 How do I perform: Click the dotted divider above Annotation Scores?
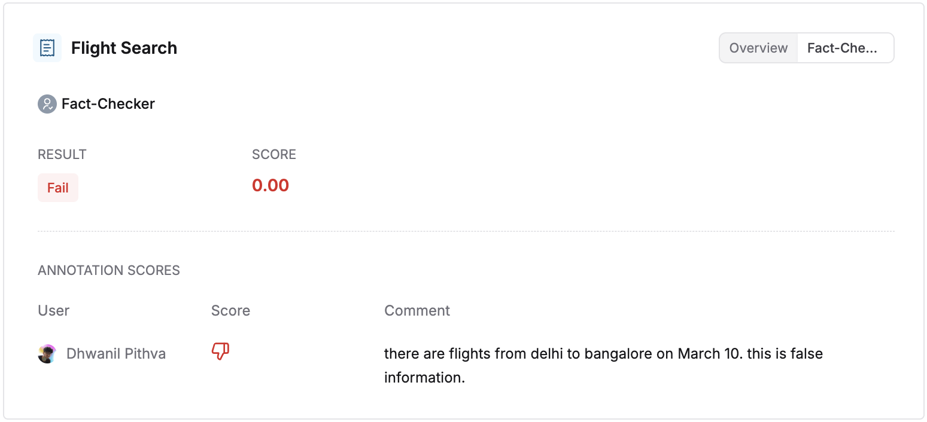click(466, 231)
